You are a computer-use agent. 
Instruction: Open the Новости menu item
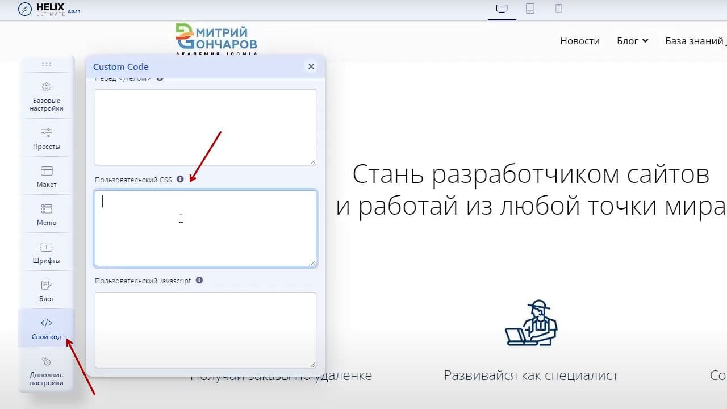580,41
